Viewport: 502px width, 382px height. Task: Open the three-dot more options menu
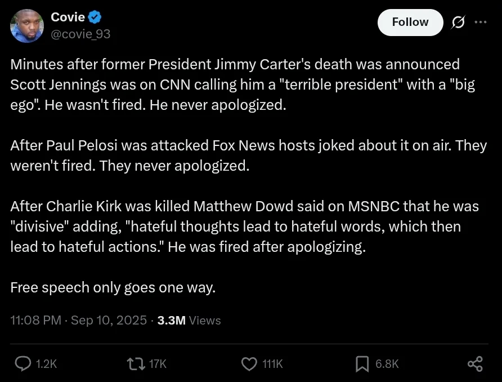click(480, 22)
